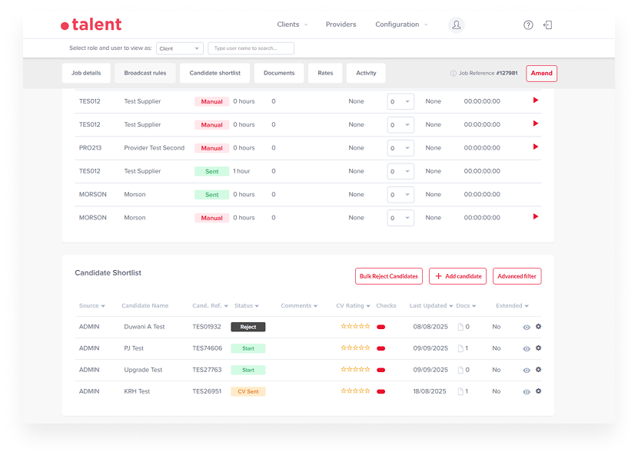Screen dimensions: 638x458
Task: Click the CV rating stars for KRH Test
Action: pyautogui.click(x=355, y=390)
